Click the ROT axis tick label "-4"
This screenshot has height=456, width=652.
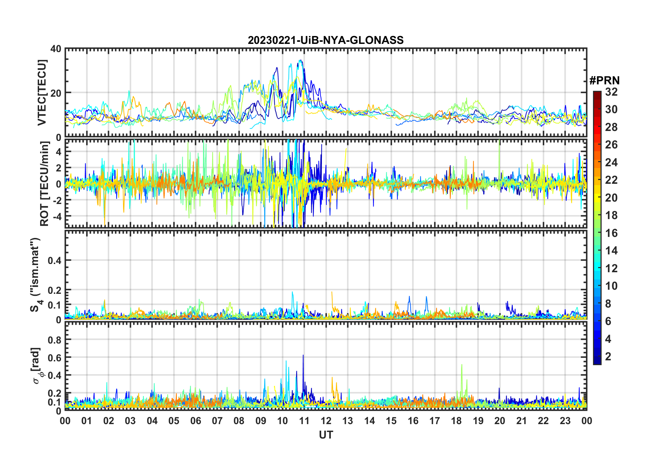click(57, 216)
